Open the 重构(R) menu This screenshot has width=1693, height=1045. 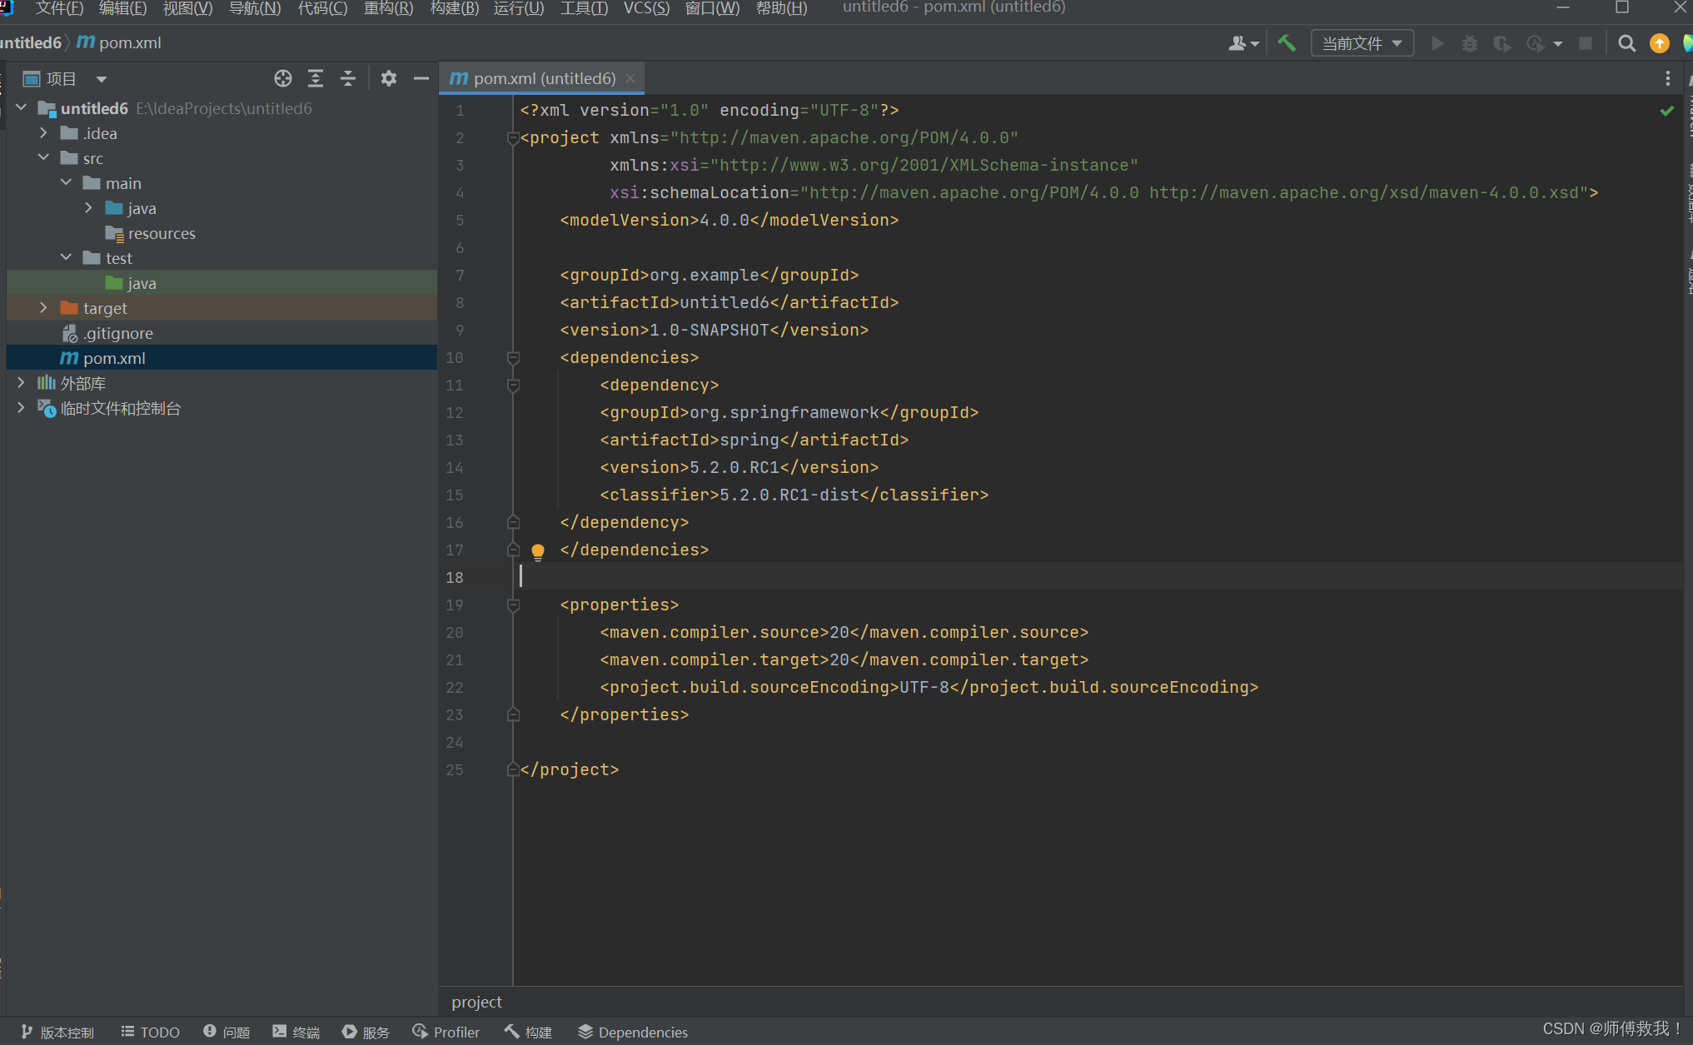(x=388, y=8)
